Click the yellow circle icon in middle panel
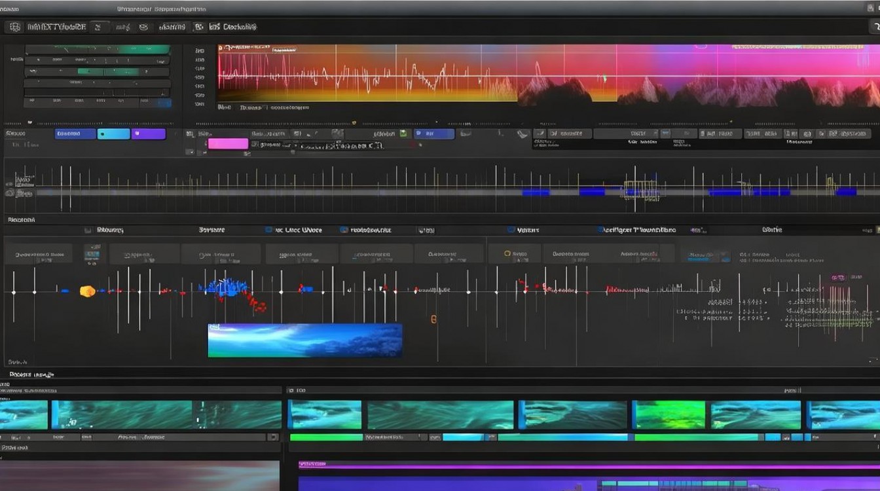 pos(507,253)
